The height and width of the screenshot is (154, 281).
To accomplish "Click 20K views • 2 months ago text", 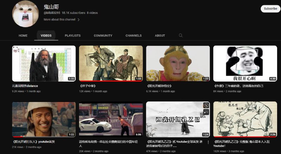I will [x=94, y=151].
